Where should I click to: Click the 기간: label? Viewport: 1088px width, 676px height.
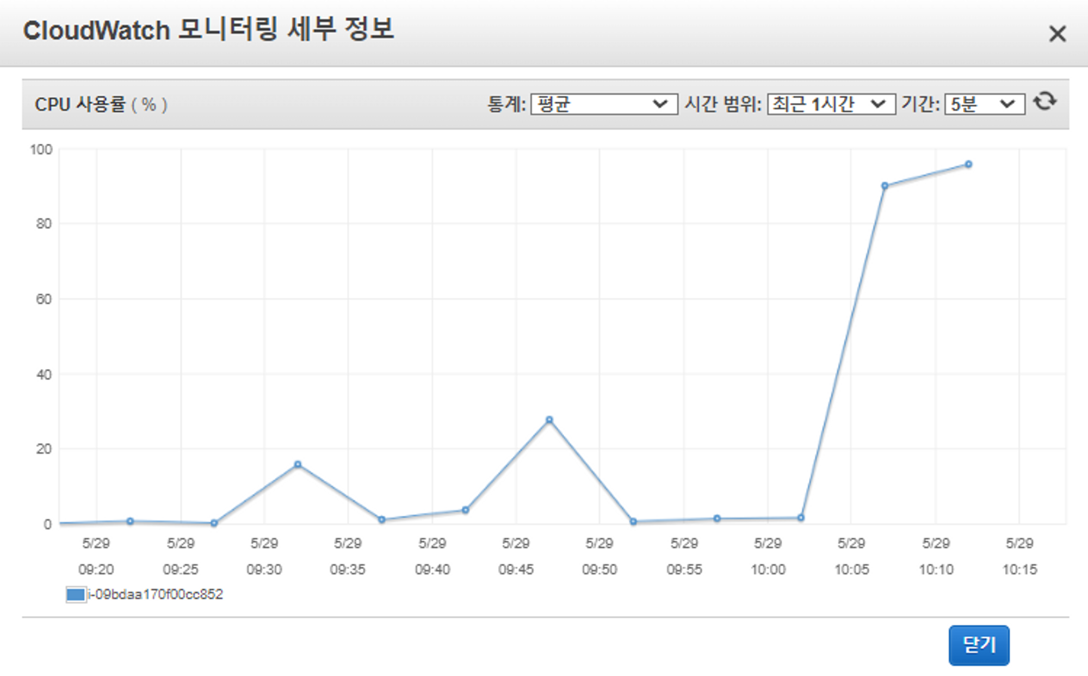(x=920, y=104)
